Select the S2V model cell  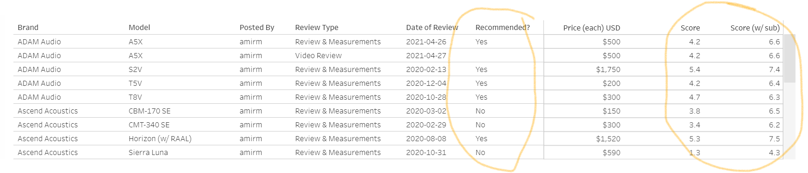coord(135,69)
